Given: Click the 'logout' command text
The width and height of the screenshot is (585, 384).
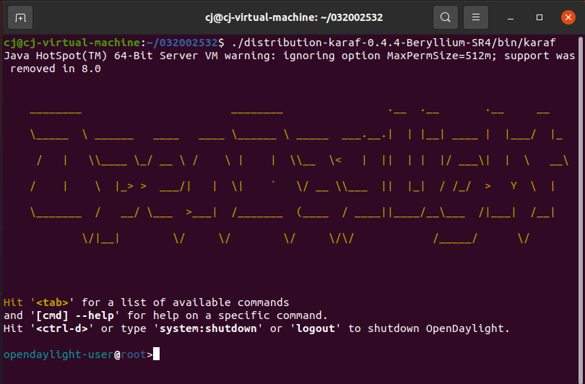Looking at the screenshot, I should [316, 328].
